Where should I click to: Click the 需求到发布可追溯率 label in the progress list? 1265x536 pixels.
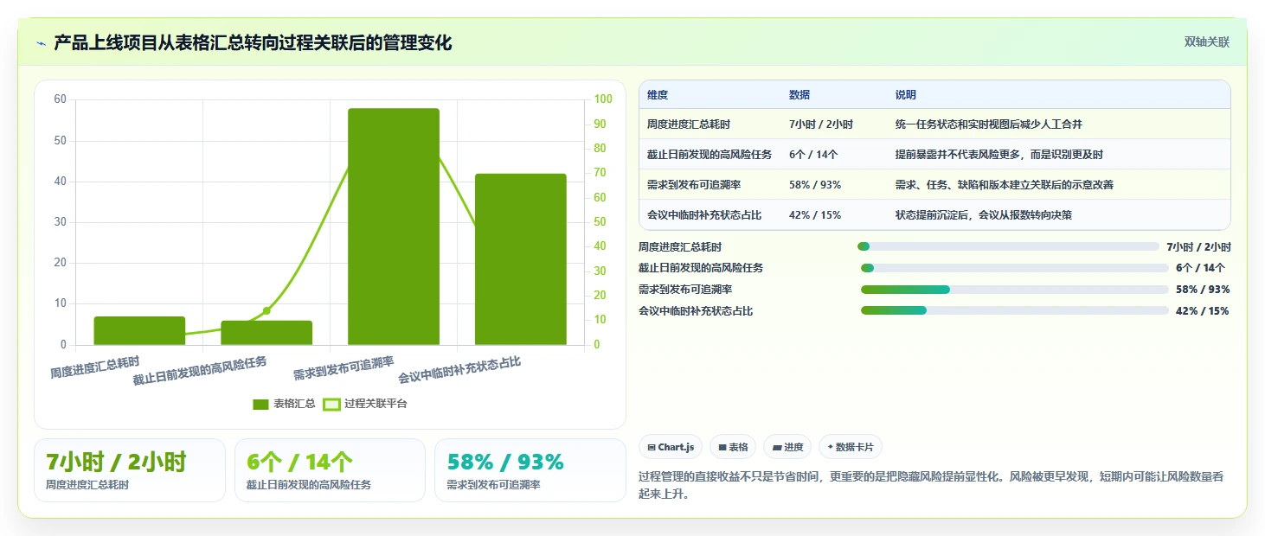[x=685, y=289]
